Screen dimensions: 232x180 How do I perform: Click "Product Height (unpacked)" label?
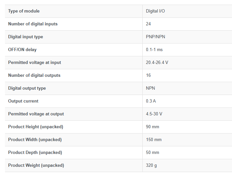pos(35,127)
